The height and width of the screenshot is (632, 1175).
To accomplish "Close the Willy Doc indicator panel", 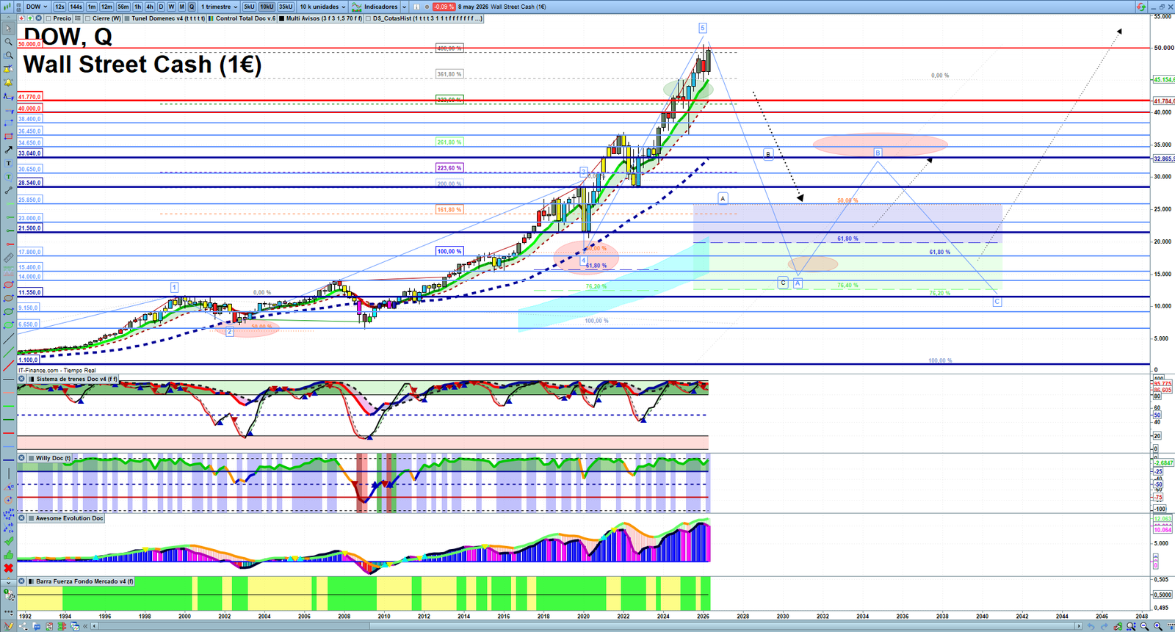I will [x=21, y=458].
